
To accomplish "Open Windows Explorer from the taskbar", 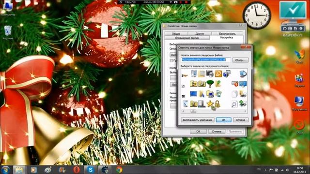I will pos(19,170).
